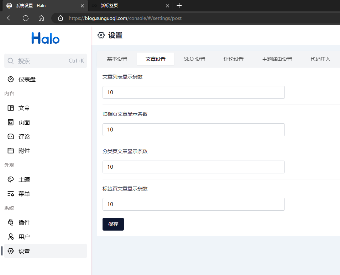Reload the current page
340x275 pixels.
click(x=26, y=18)
